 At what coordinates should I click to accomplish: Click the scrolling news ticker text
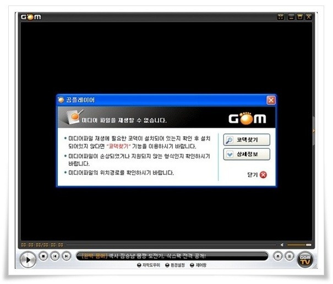[143, 256]
